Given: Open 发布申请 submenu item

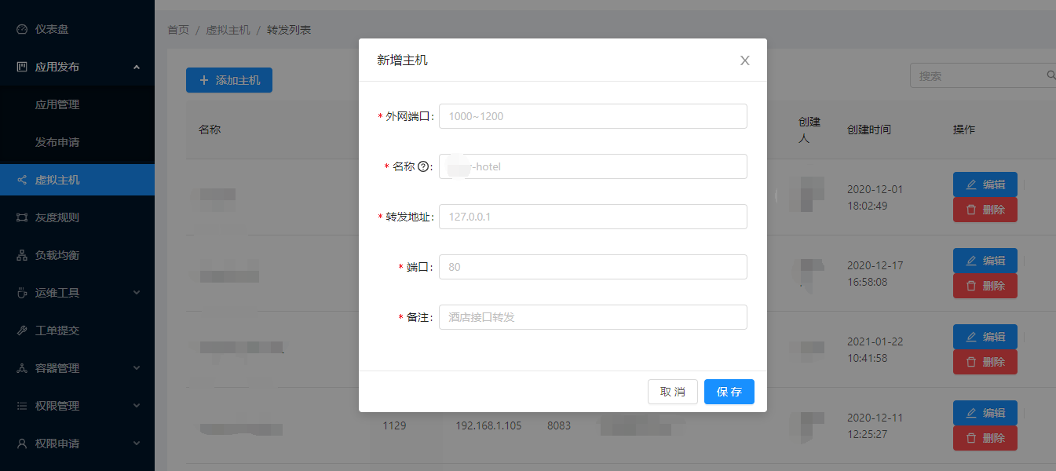Looking at the screenshot, I should coord(77,142).
